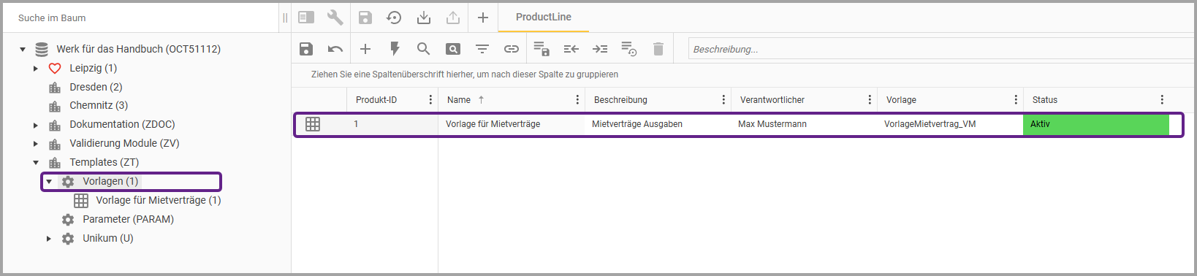The image size is (1197, 276).
Task: Expand the Leipzig tree node
Action: 36,69
